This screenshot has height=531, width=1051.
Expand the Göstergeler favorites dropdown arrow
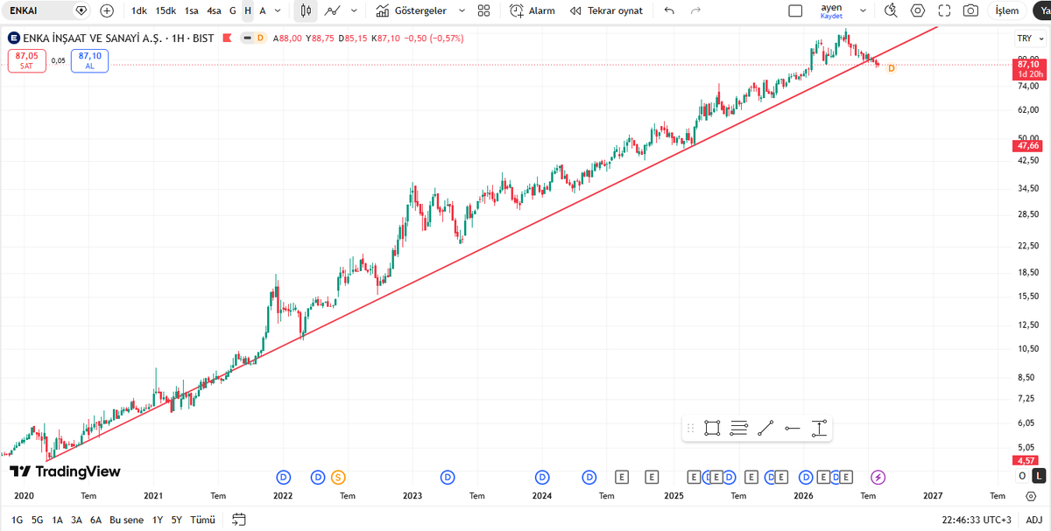[462, 10]
